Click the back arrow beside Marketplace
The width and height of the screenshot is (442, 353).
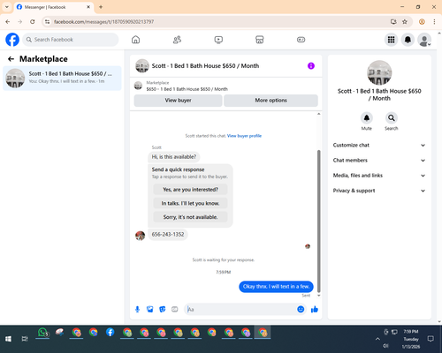11,59
